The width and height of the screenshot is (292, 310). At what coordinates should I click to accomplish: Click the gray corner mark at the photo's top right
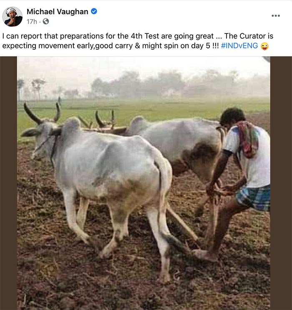267,59
